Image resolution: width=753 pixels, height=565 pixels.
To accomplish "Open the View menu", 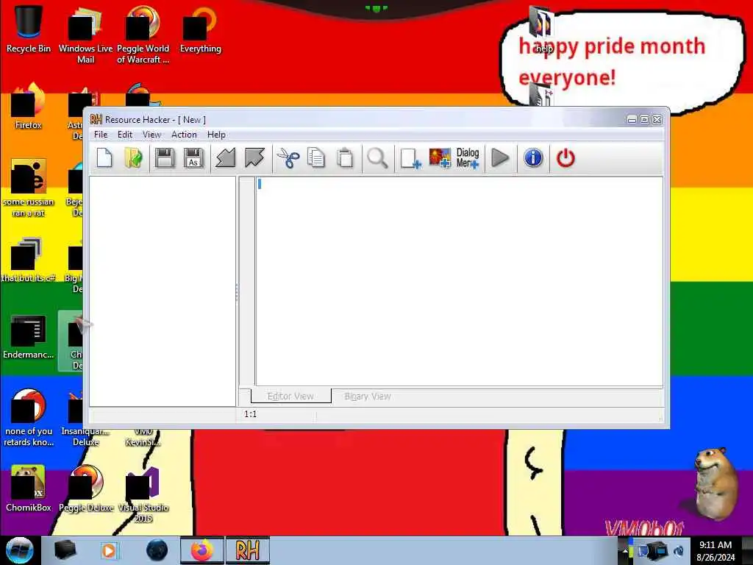I will tap(151, 135).
